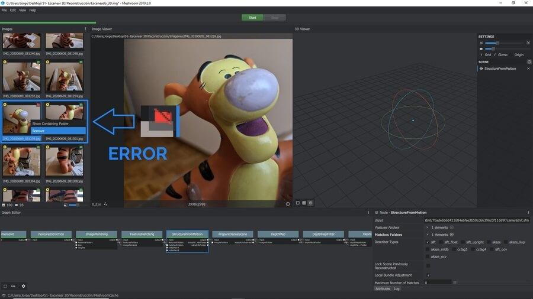Switch to the Attributes tab
This screenshot has height=299, width=533.
383,289
